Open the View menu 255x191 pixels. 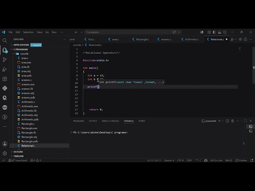click(x=39, y=32)
